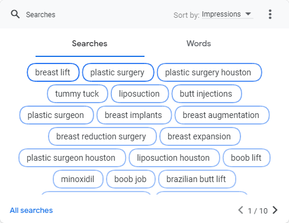Select the 'plastic surgery houston' chip
This screenshot has height=223, width=289.
pyautogui.click(x=210, y=72)
